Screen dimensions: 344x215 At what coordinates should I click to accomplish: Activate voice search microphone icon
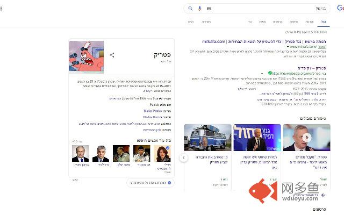[x=200, y=9]
